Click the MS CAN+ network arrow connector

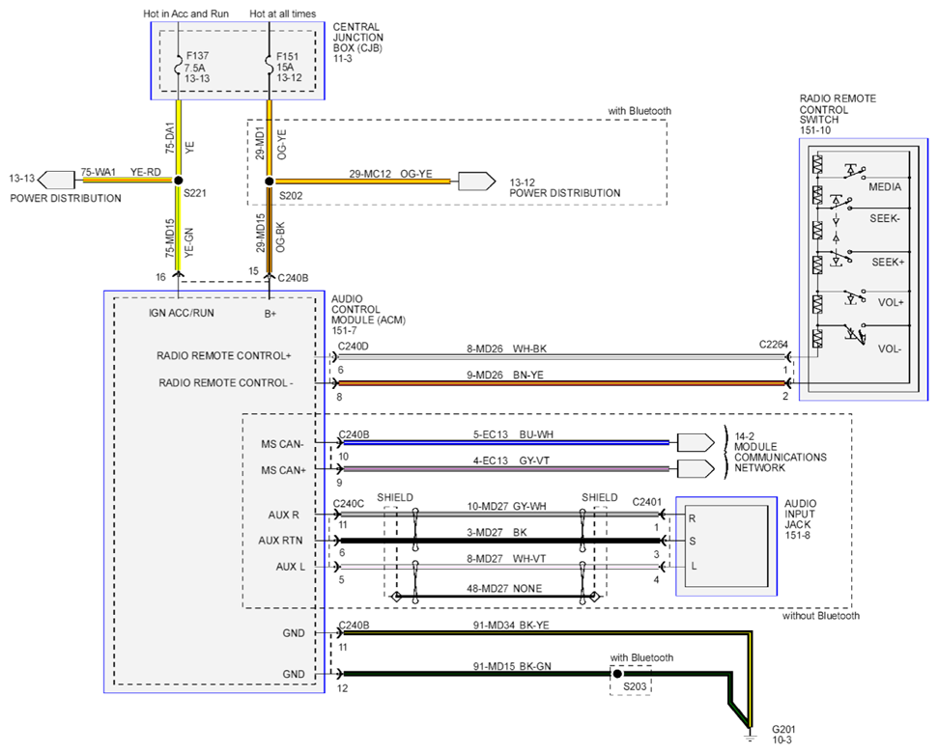(x=696, y=469)
